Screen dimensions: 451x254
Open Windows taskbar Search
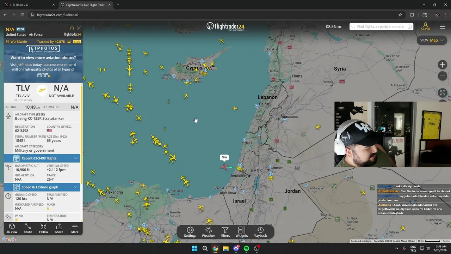205,248
